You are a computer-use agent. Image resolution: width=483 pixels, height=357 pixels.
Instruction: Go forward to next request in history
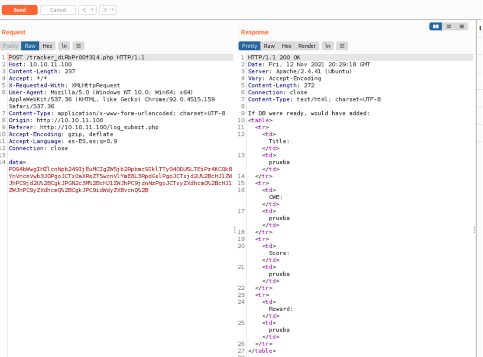105,10
